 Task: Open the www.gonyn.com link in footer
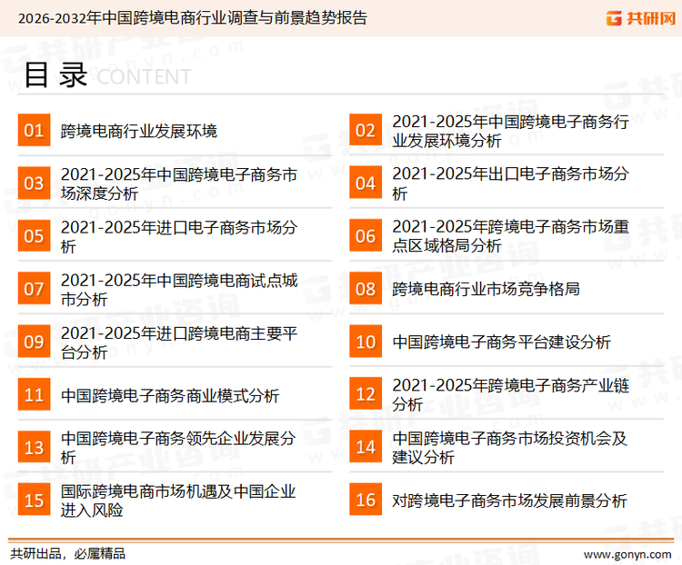(627, 555)
